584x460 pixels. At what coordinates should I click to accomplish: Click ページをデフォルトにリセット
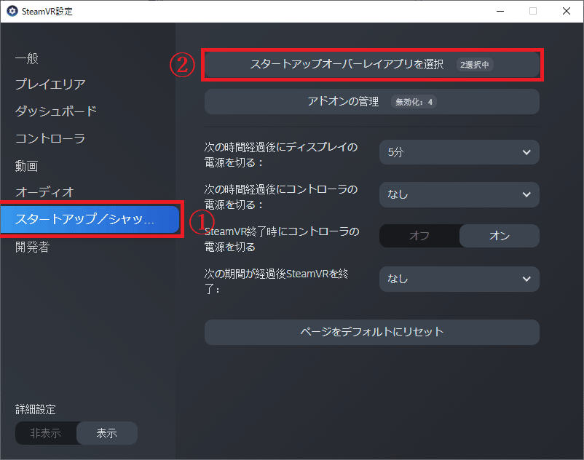pyautogui.click(x=371, y=332)
